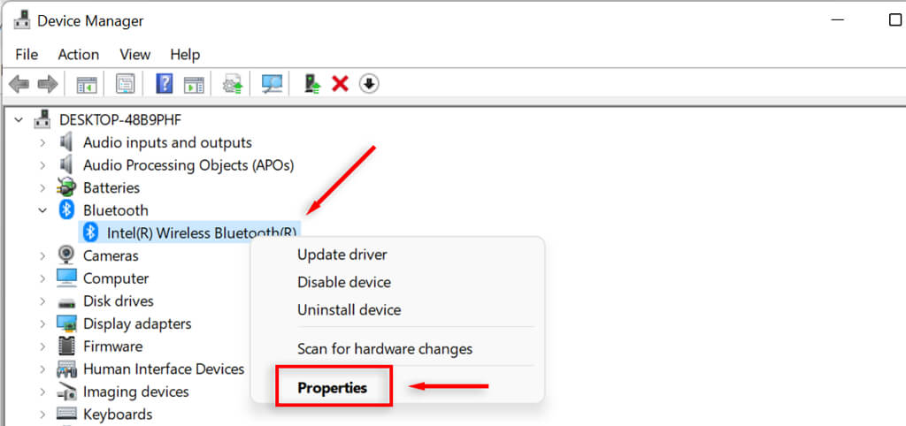Open the Action menu
Screen dimensions: 906x426
point(79,55)
